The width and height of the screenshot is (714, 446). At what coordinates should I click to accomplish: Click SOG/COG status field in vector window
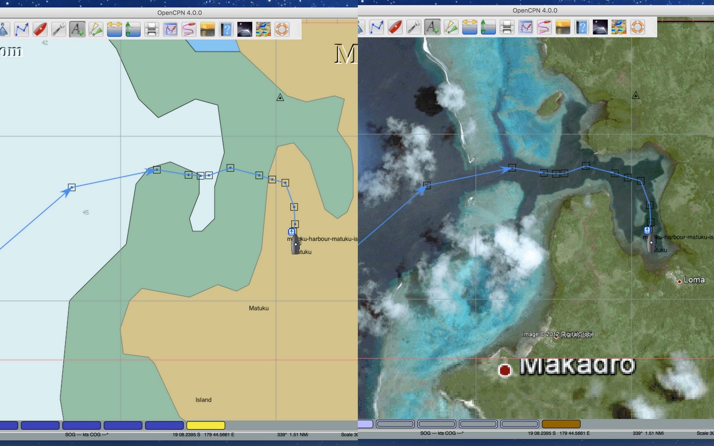[x=87, y=434]
